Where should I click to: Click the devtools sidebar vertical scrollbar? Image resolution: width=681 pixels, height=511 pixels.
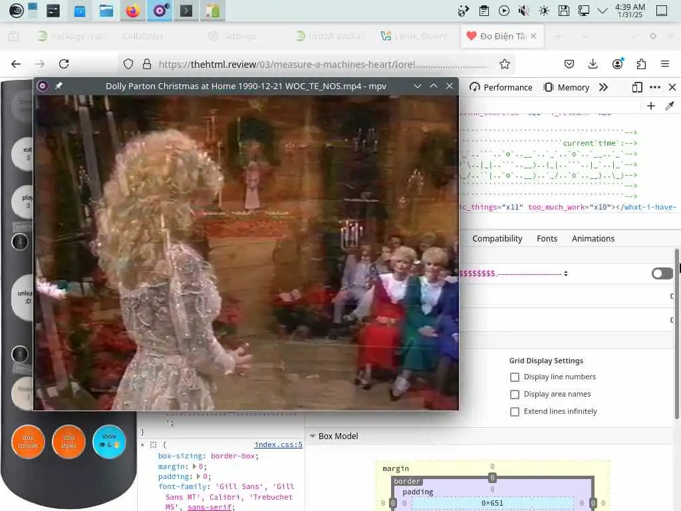click(676, 334)
